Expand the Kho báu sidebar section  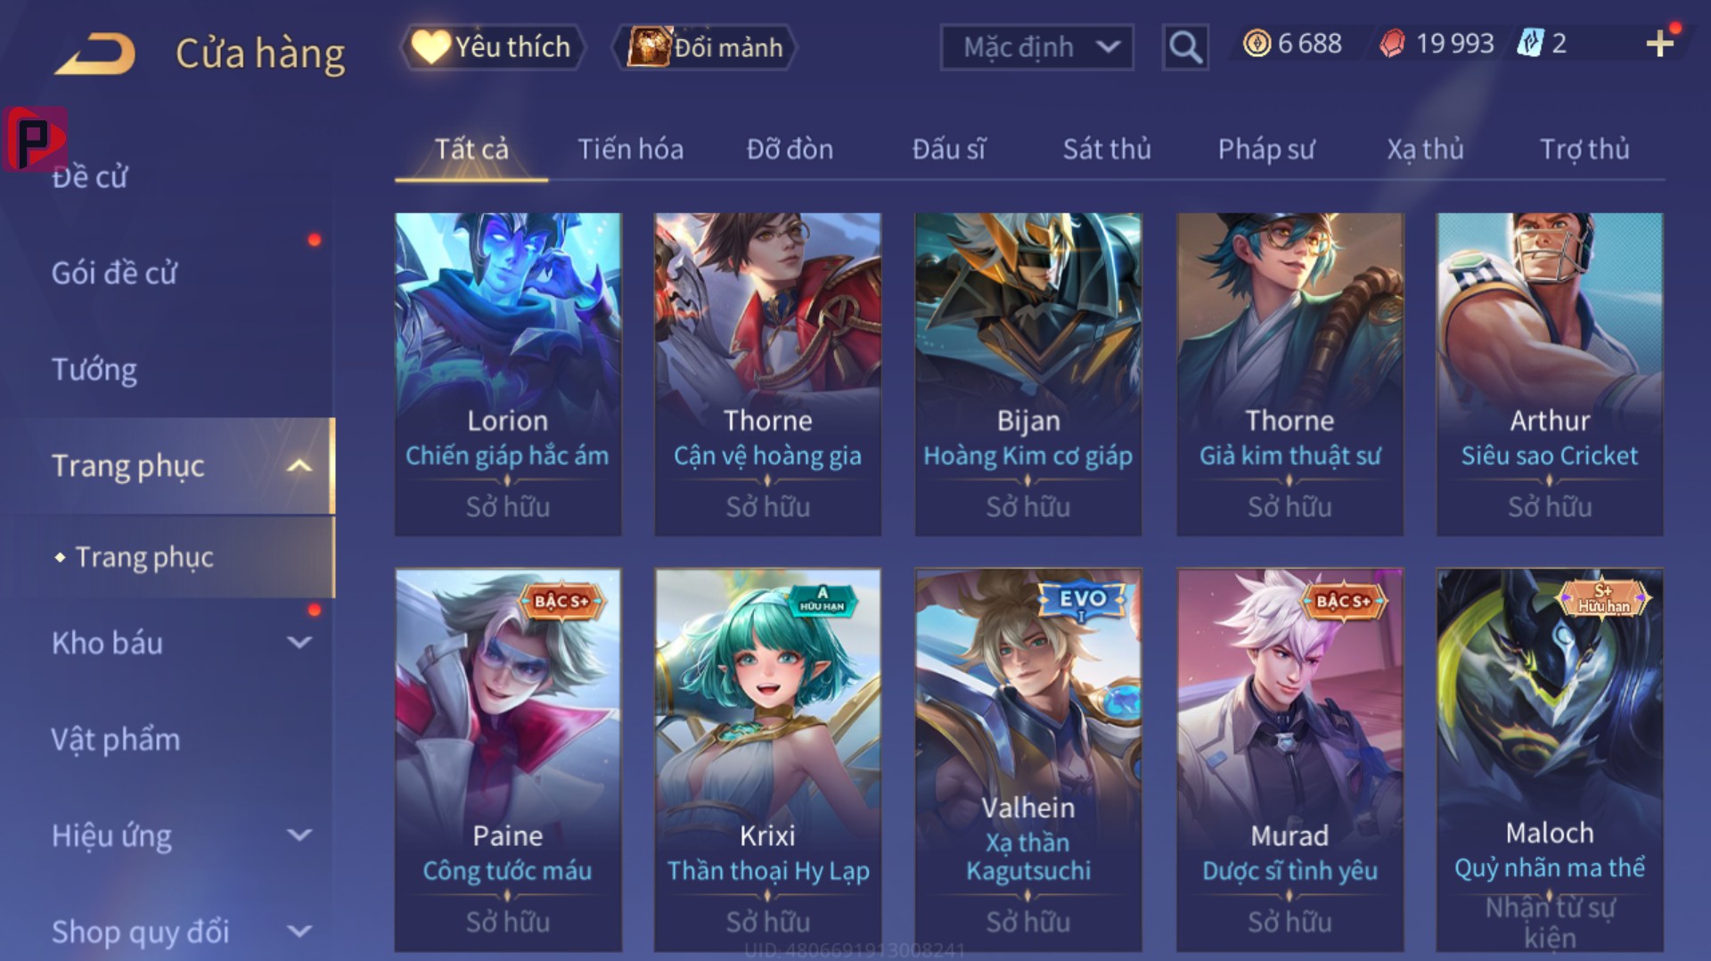167,643
